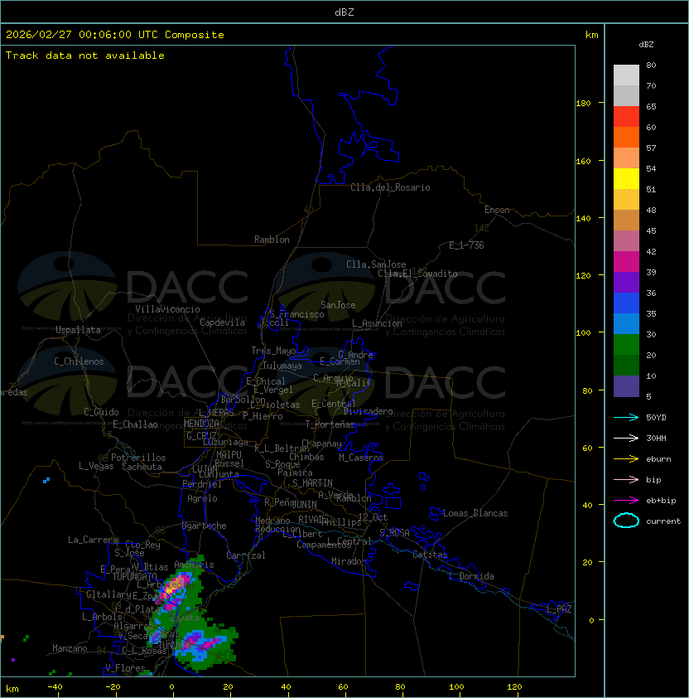Click the cyan 'current' ellipse legend icon
The height and width of the screenshot is (698, 689).
626,521
